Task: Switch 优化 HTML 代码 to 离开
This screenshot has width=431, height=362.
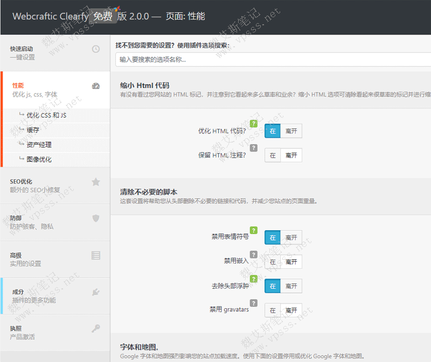Action: [x=291, y=131]
